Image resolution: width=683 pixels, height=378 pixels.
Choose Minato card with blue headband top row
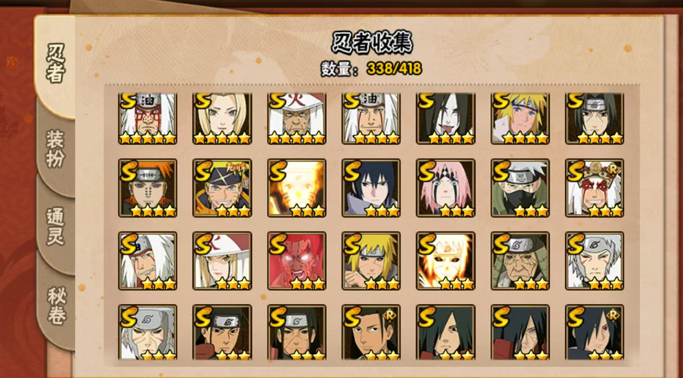[x=520, y=119]
